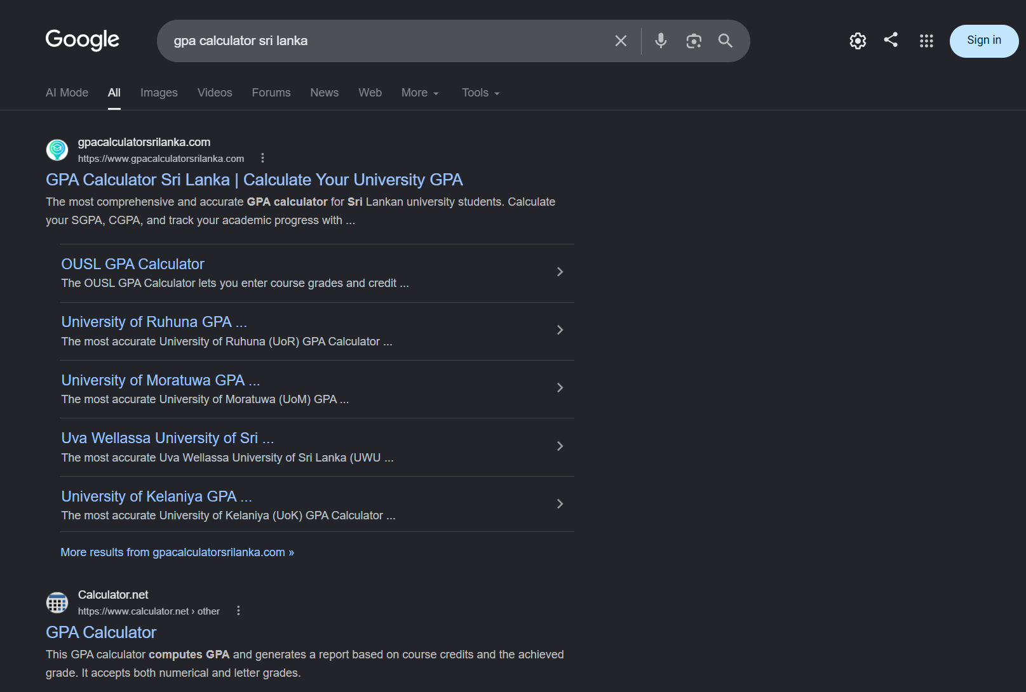The height and width of the screenshot is (692, 1026).
Task: Click More results from gpacalculatorsrilanka.com
Action: pos(177,552)
